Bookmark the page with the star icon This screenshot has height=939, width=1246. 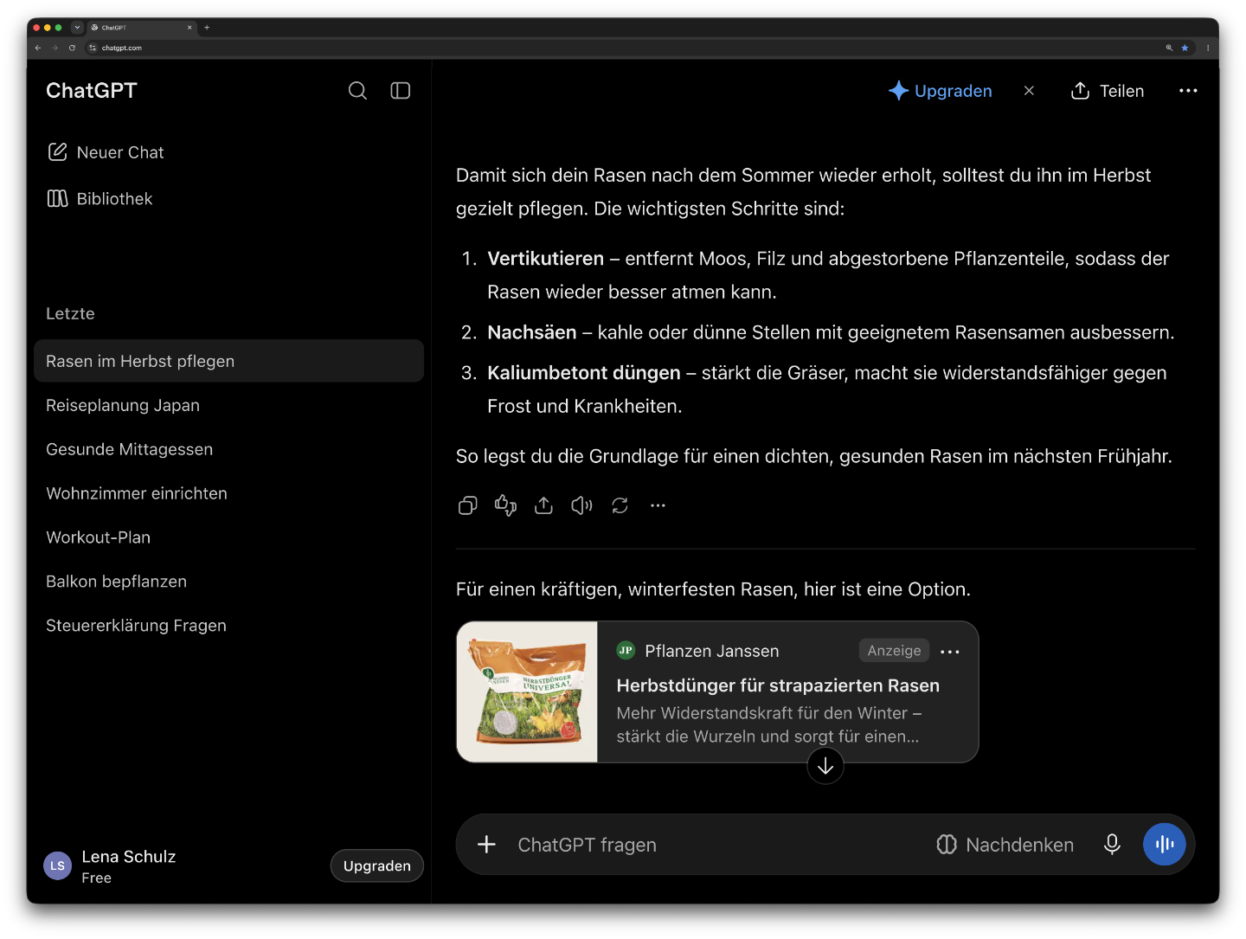pos(1185,48)
